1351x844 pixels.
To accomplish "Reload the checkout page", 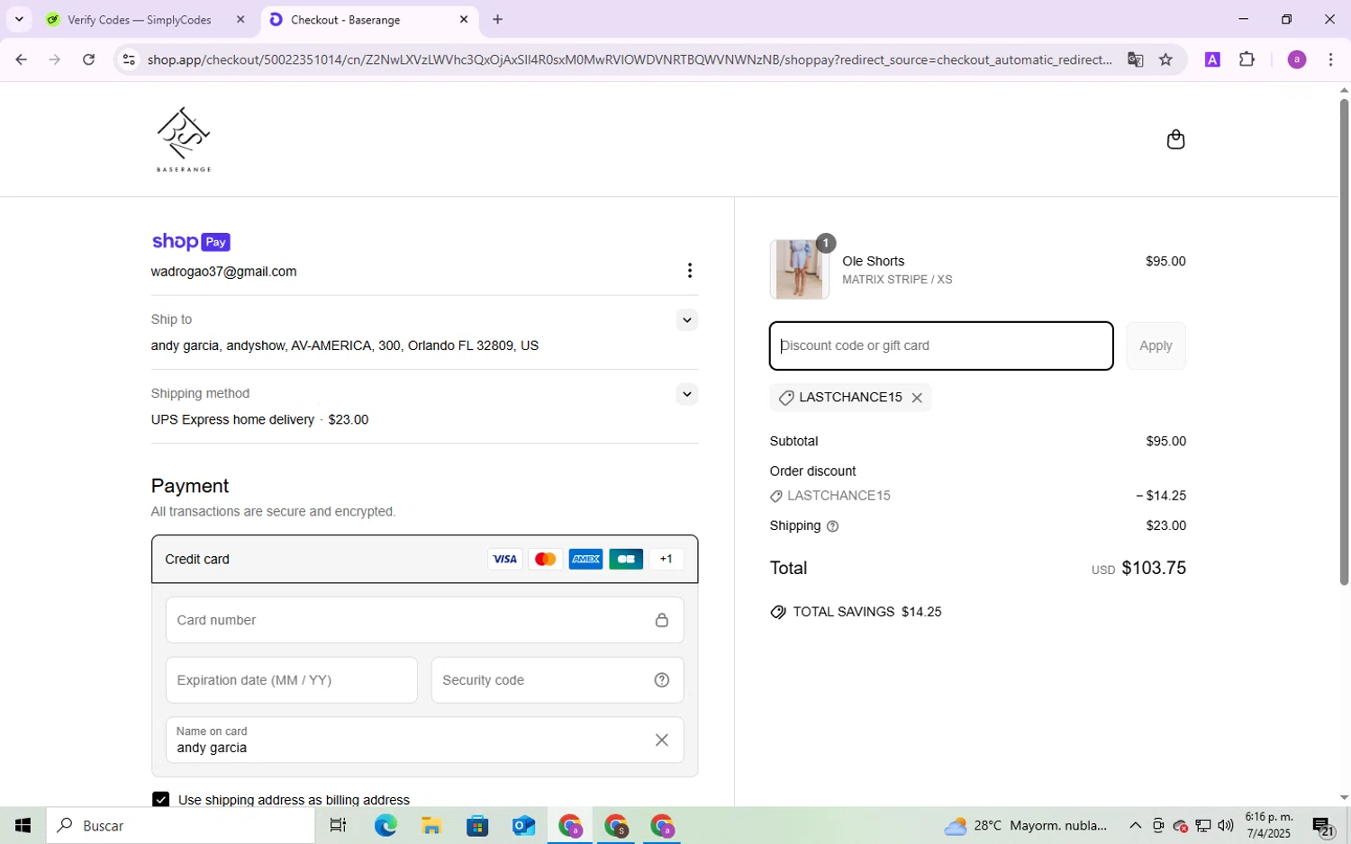I will point(88,59).
